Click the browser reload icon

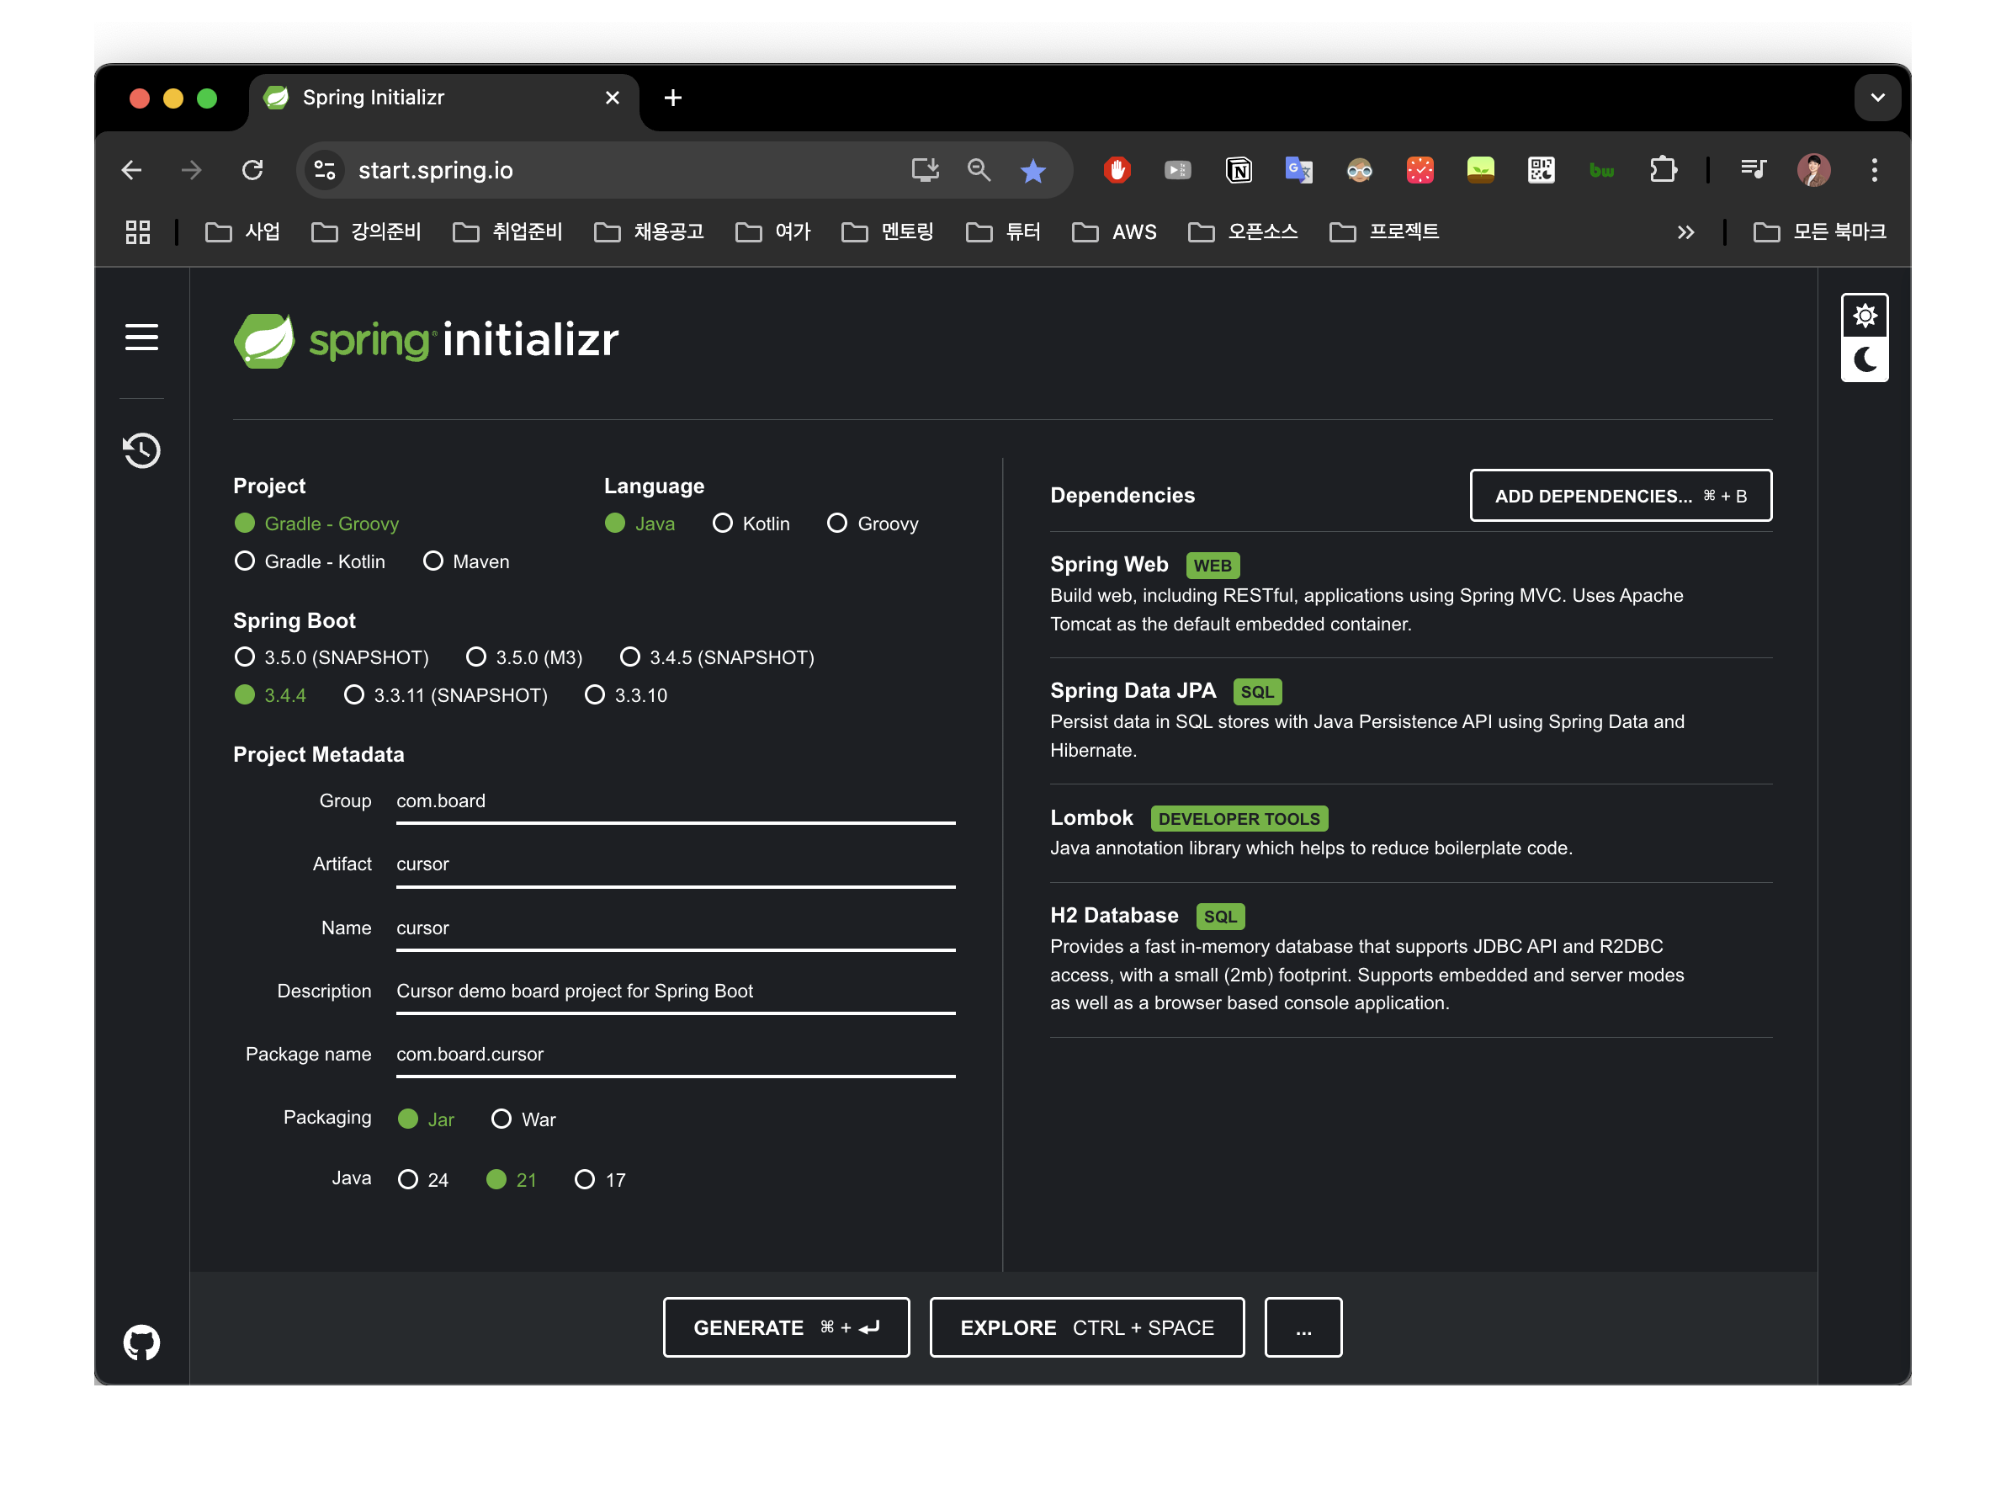coord(252,171)
